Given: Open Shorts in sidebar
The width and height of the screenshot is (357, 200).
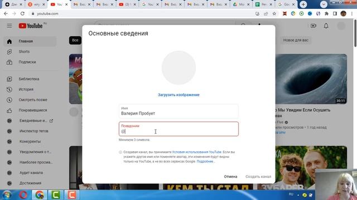Looking at the screenshot, I should point(30,52).
